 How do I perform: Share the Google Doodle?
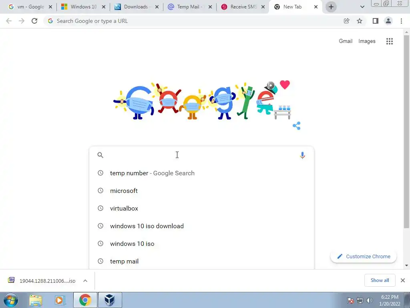[297, 126]
